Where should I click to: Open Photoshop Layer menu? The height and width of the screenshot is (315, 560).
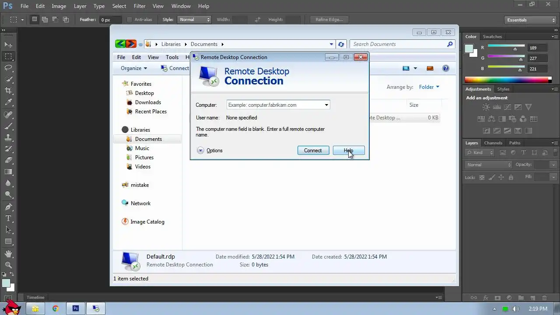[x=80, y=6]
